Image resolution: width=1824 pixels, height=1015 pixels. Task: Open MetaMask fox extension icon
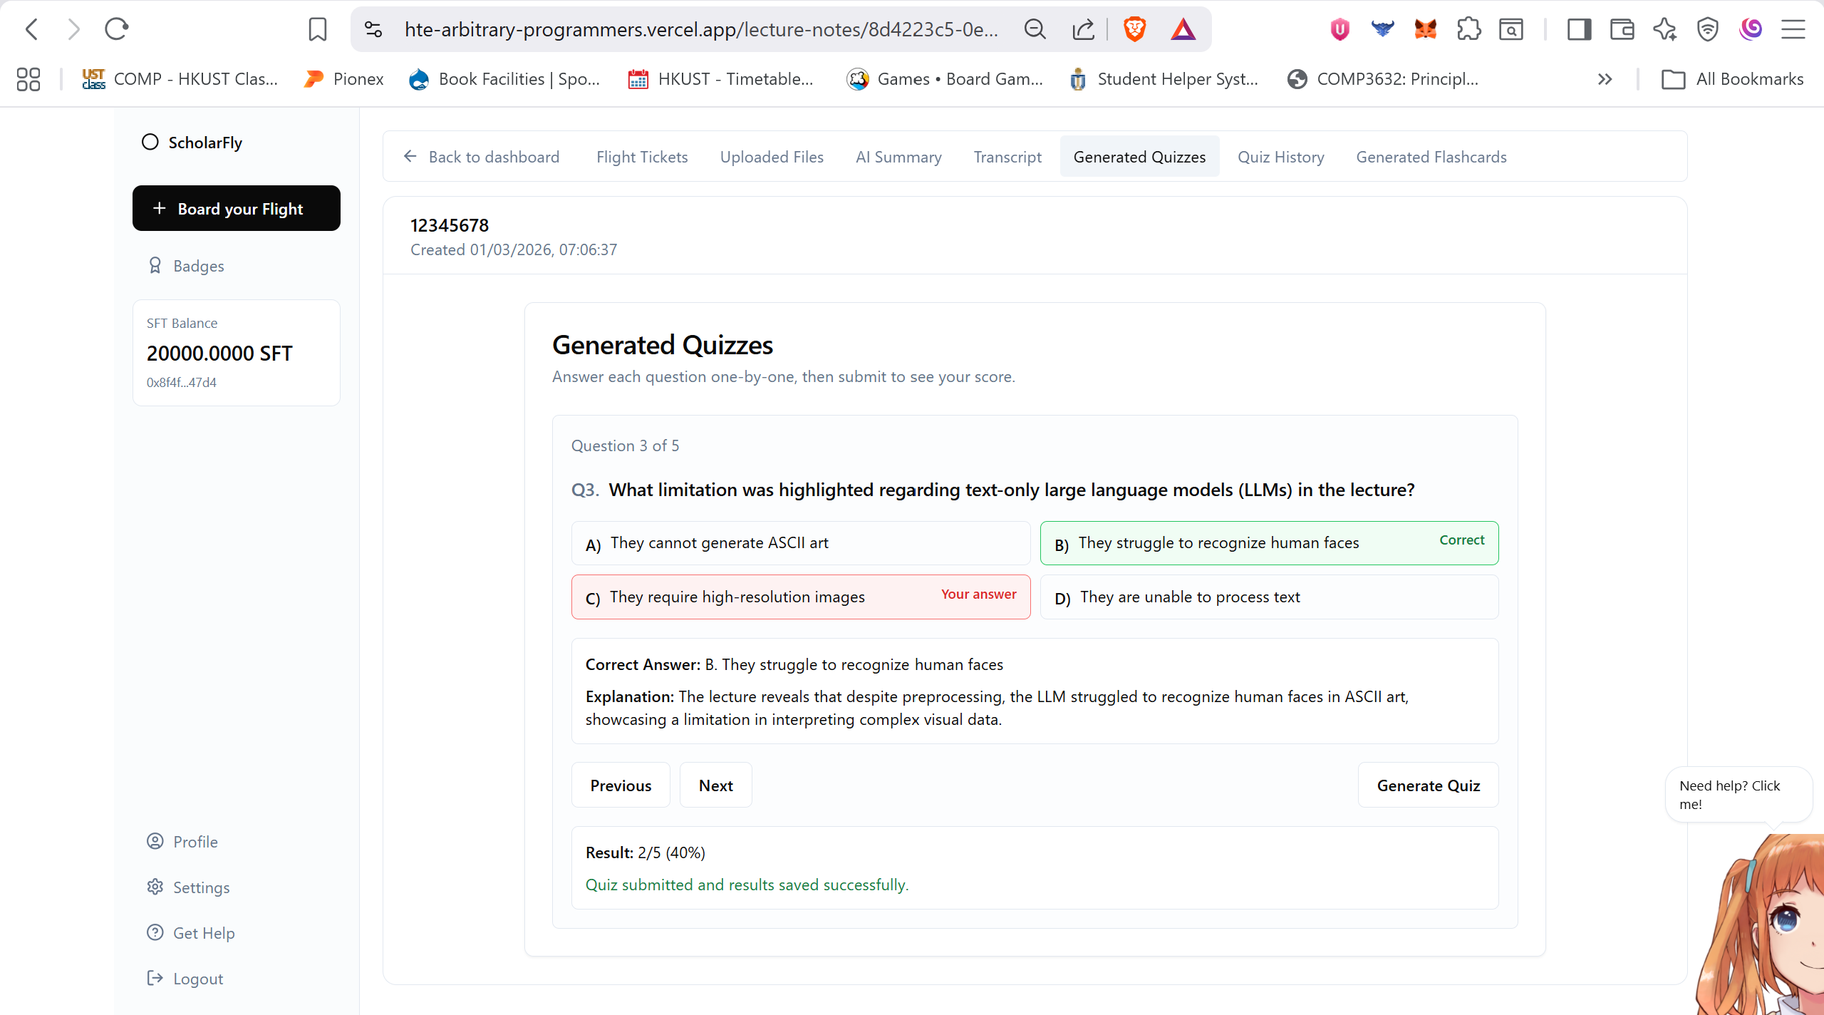click(x=1425, y=29)
